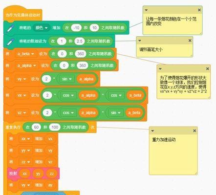Delete the sphere shape speed comment
Image resolution: width=216 pixels, height=195 pixels.
pos(208,69)
